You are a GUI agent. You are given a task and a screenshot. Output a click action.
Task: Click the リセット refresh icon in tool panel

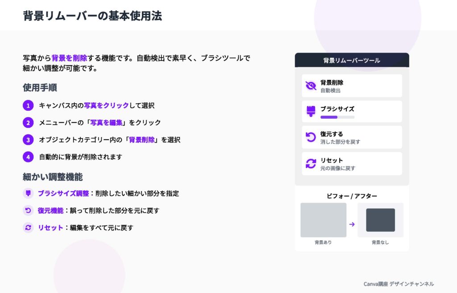click(x=311, y=163)
